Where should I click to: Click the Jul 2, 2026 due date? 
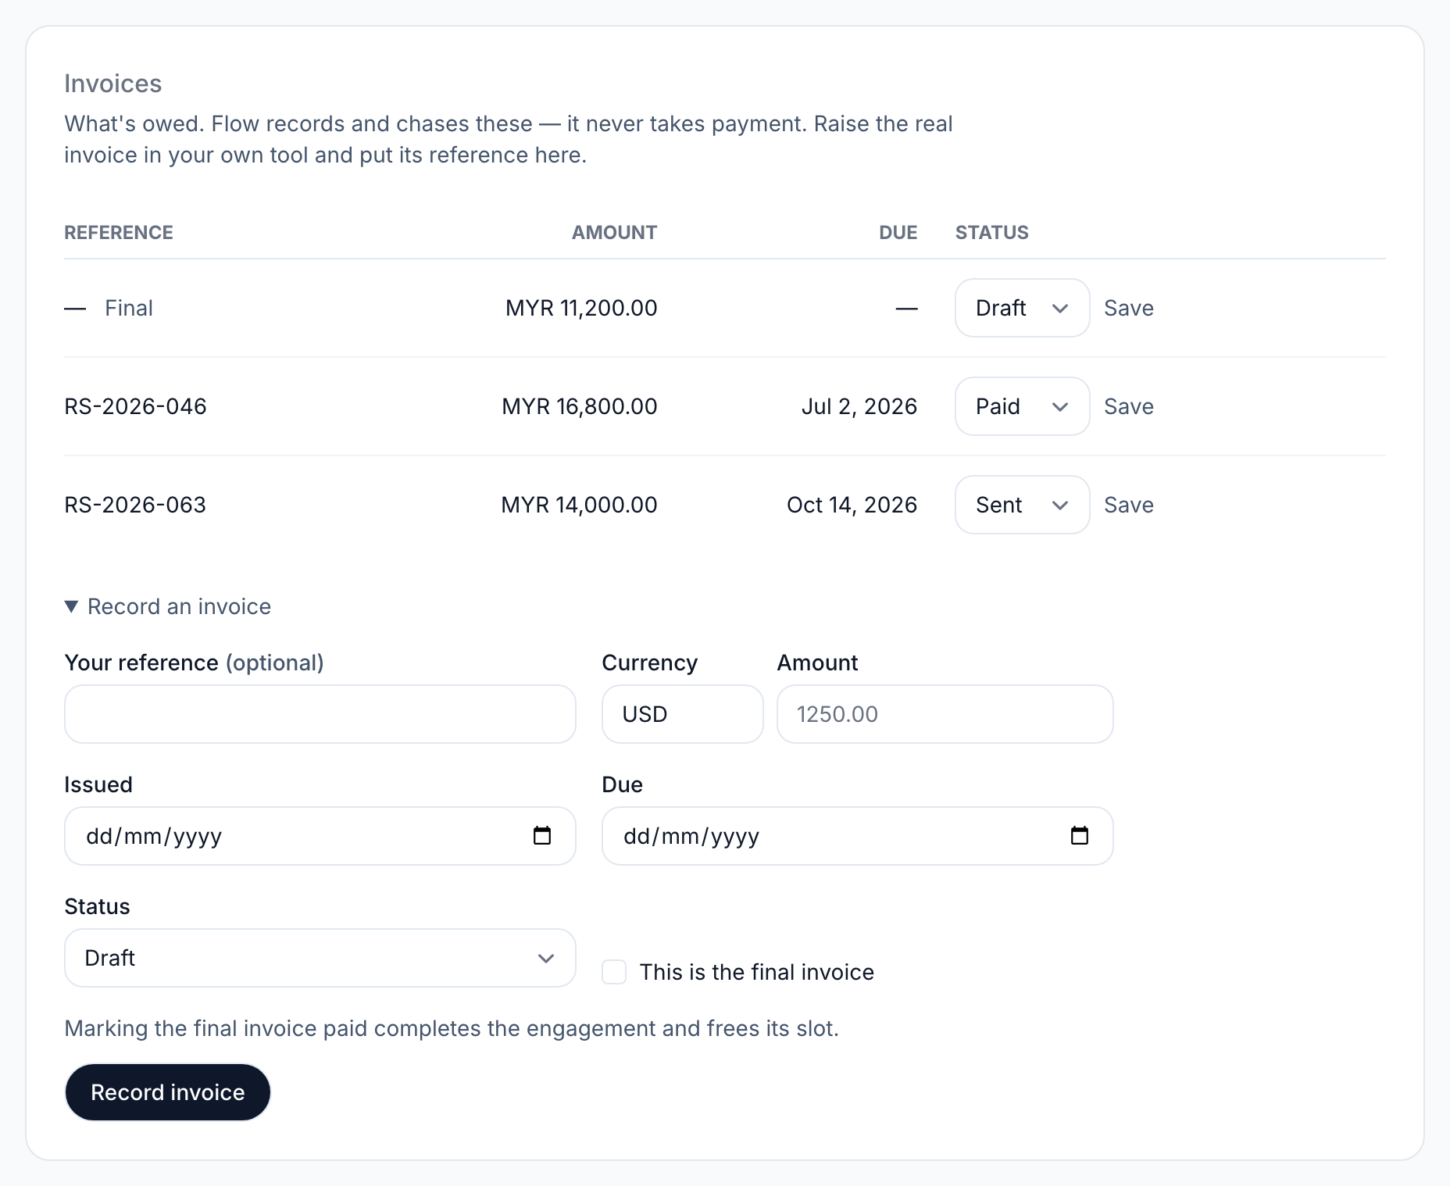coord(859,406)
